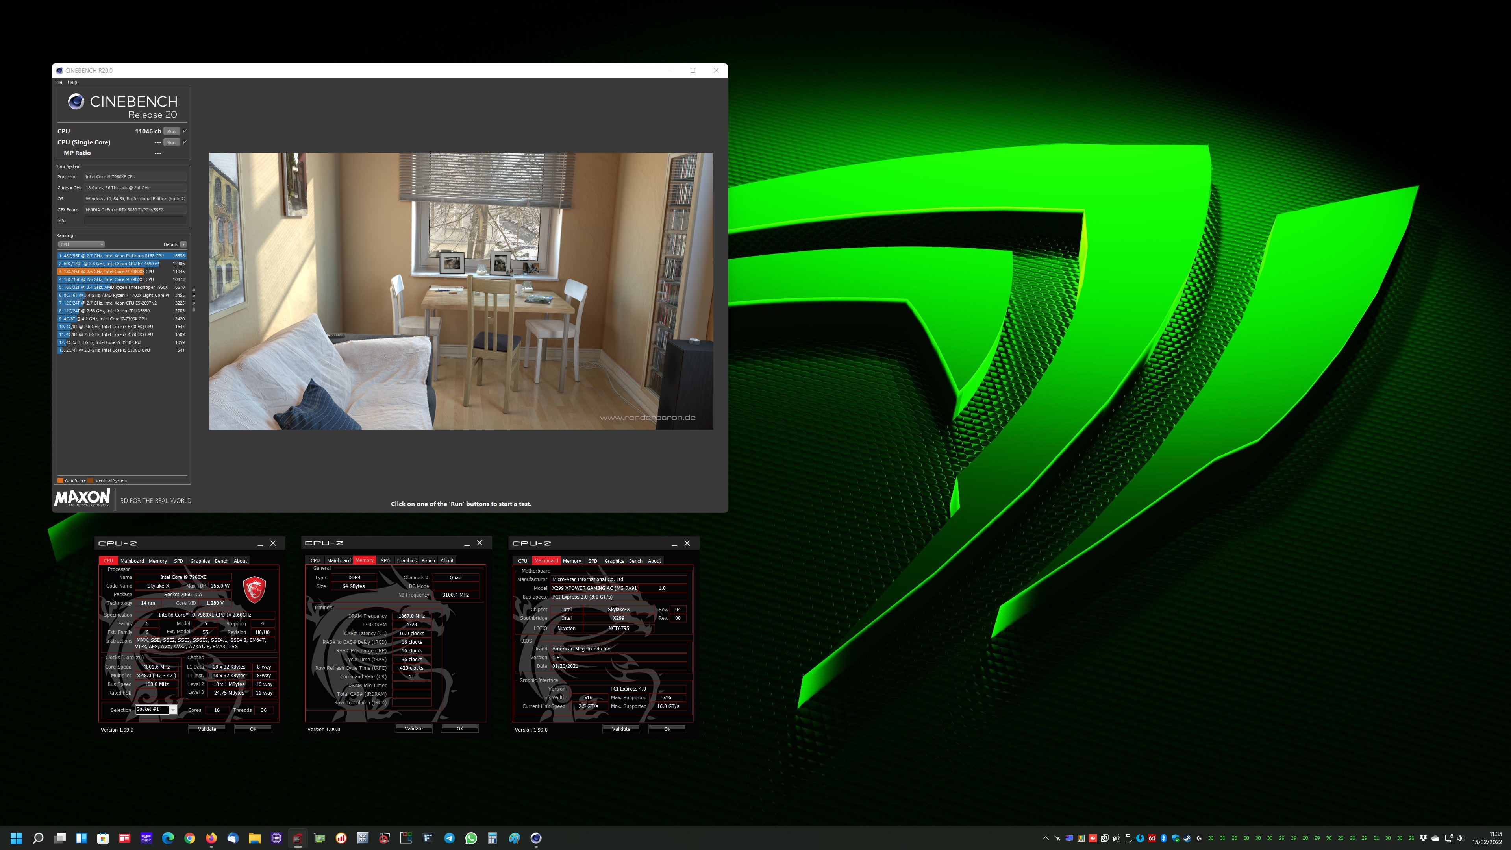1511x850 pixels.
Task: Open Windows Security from the tray
Action: [x=1176, y=838]
